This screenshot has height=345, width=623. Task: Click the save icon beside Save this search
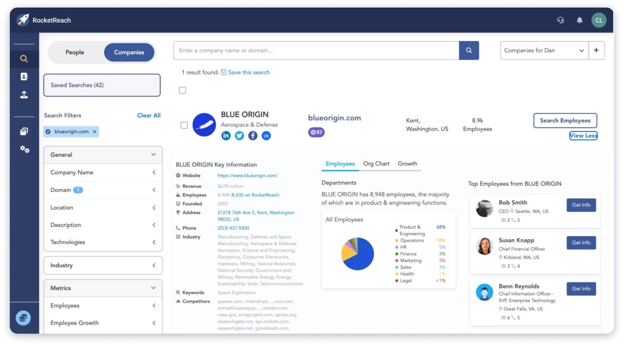[224, 72]
